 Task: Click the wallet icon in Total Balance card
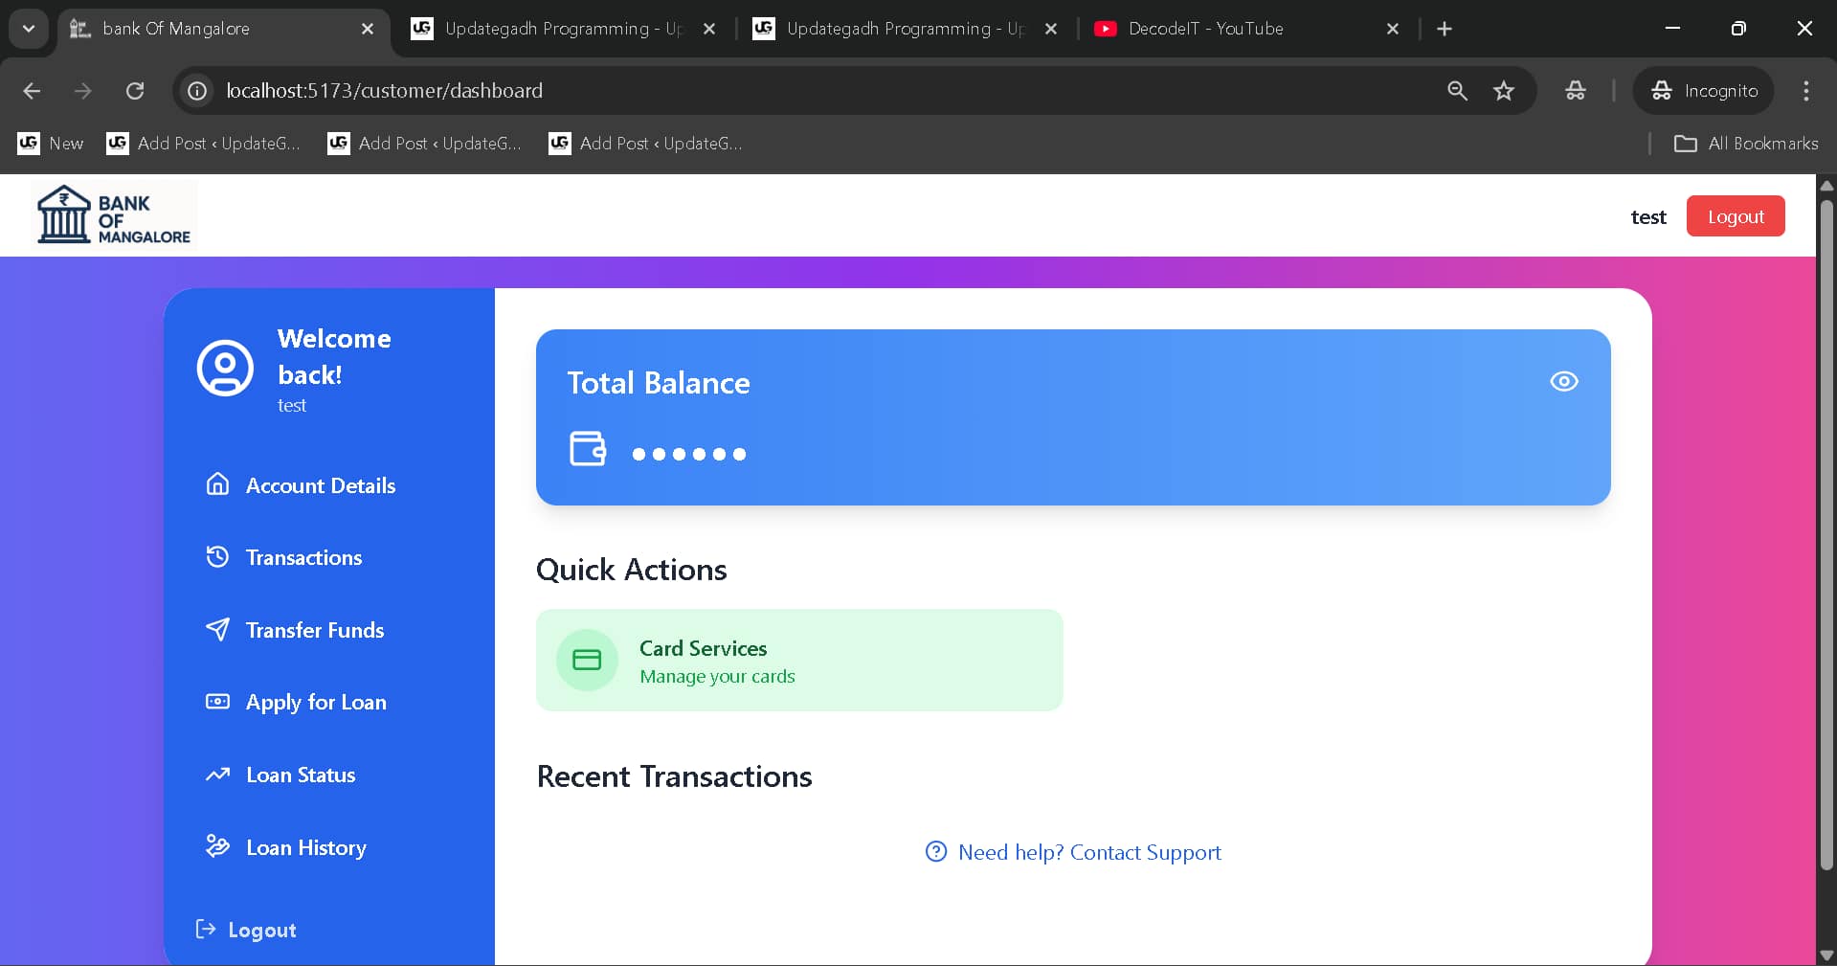tap(588, 450)
